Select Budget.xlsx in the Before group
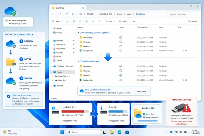Image resolution: width=204 pixels, height=136 pixels. click(x=88, y=51)
